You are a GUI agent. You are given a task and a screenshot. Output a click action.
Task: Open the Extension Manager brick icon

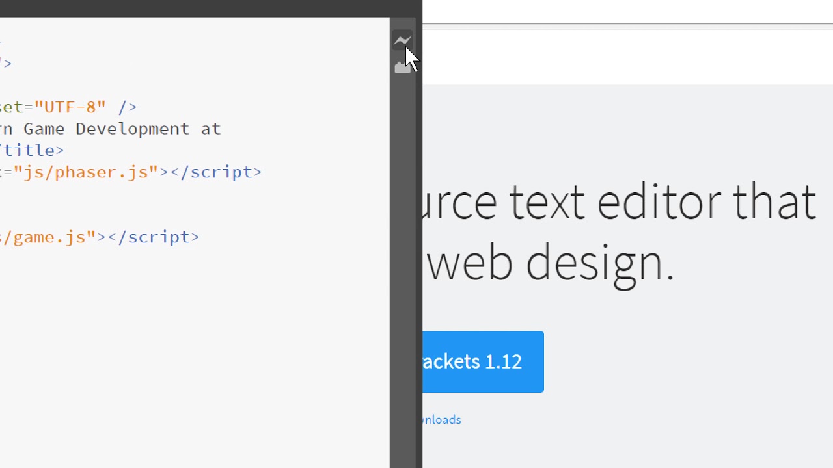402,67
